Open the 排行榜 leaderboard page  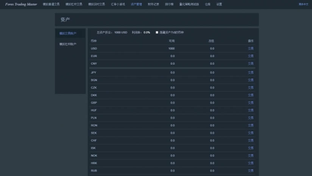tap(169, 4)
